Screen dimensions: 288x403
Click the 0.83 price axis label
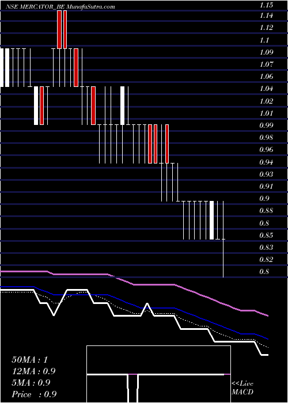[266, 248]
